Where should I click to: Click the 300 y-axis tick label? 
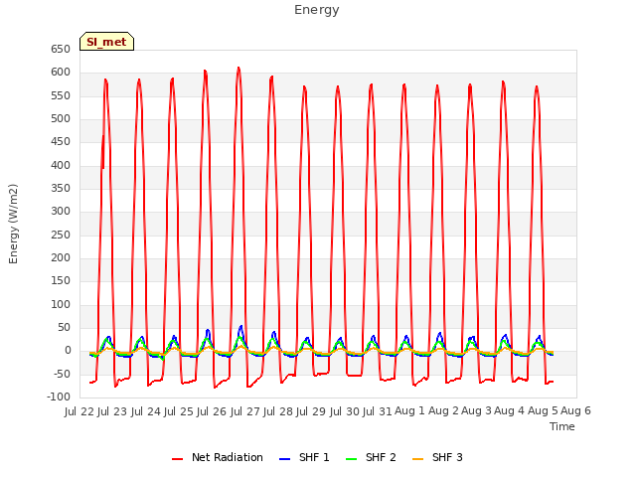tap(61, 212)
